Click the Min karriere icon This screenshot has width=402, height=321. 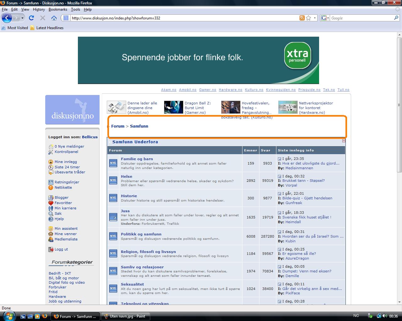51,208
